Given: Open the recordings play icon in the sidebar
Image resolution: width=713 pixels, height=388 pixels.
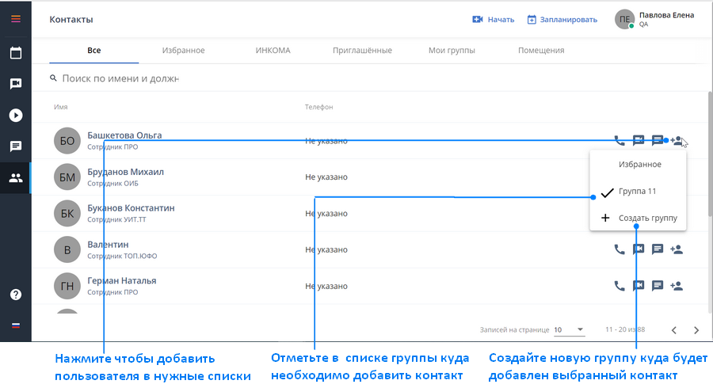Looking at the screenshot, I should [16, 115].
